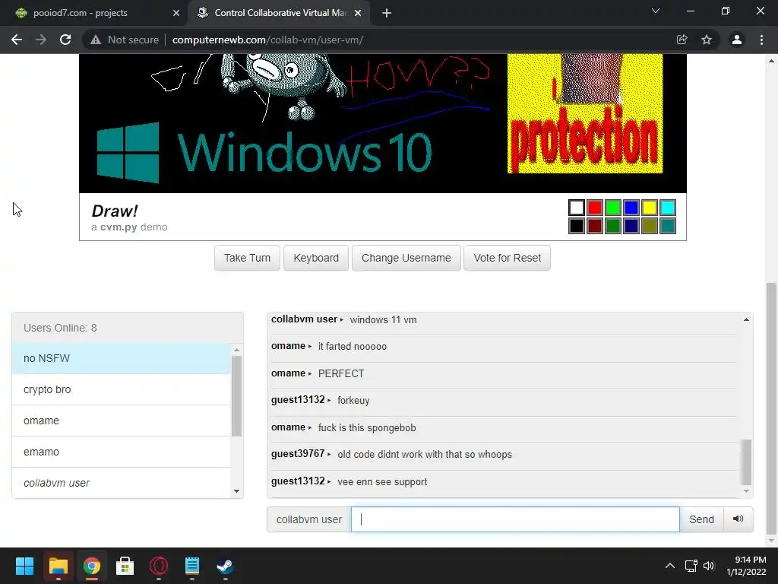Select the dark red color swatch
Screen dimensions: 778x584
coord(595,225)
